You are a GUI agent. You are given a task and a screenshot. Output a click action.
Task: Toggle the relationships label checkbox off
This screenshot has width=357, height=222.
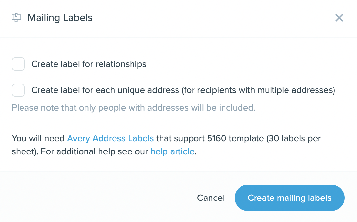coord(18,64)
